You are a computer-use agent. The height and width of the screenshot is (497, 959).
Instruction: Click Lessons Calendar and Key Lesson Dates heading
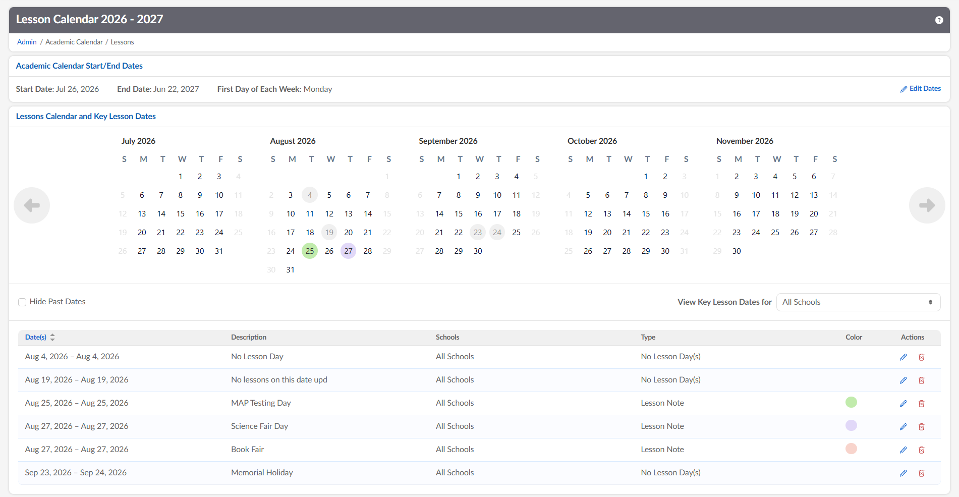point(86,116)
